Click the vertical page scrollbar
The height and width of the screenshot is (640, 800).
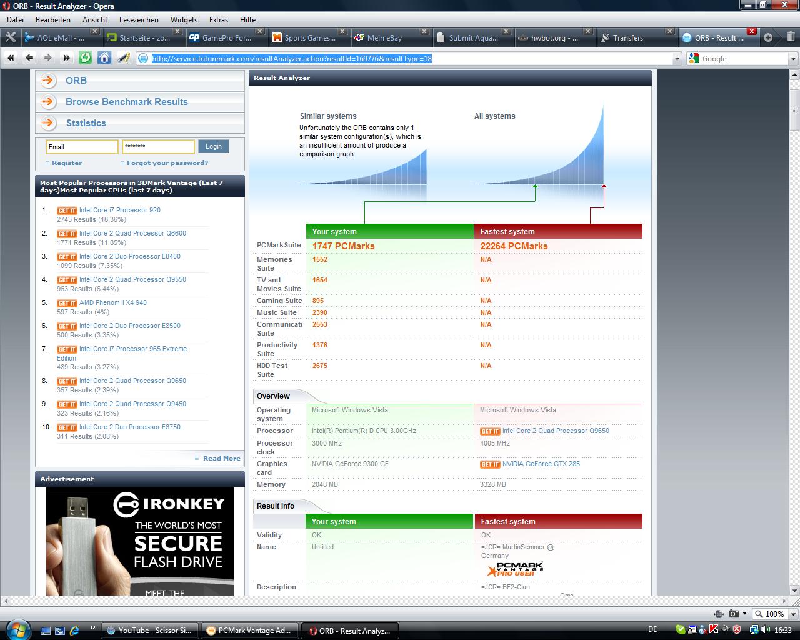click(x=795, y=331)
